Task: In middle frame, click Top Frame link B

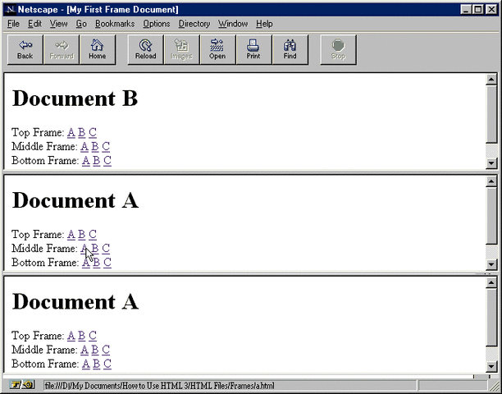Action: point(82,234)
